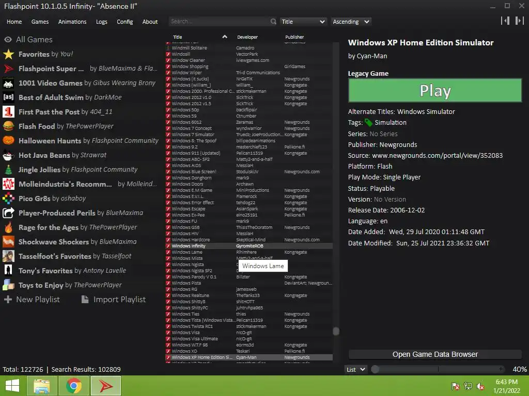The height and width of the screenshot is (396, 529).
Task: Show All Games via the eye icon
Action: [8, 39]
